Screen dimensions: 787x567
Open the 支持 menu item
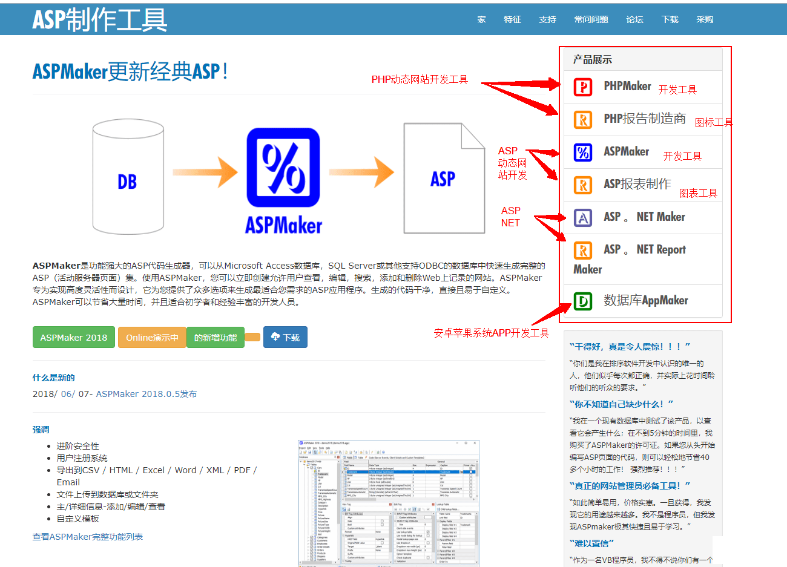click(548, 19)
